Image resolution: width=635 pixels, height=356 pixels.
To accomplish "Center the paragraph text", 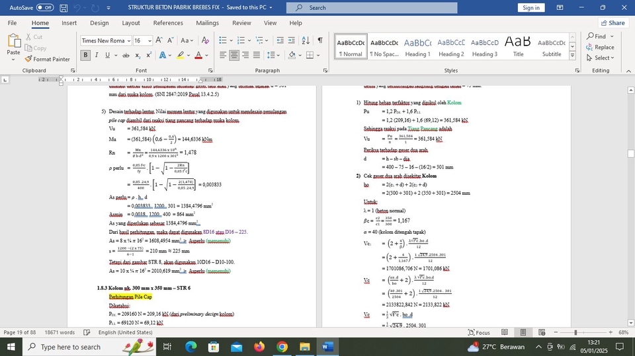I will pos(234,55).
